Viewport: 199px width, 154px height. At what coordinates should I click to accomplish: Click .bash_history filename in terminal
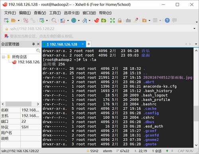(x=158, y=91)
